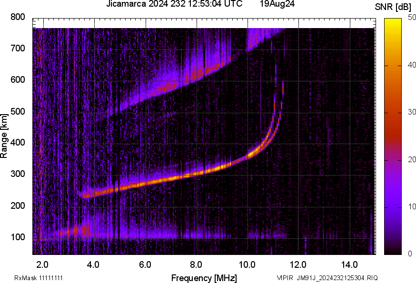Click range tick label 300
416x283 pixels.
pyautogui.click(x=18, y=174)
